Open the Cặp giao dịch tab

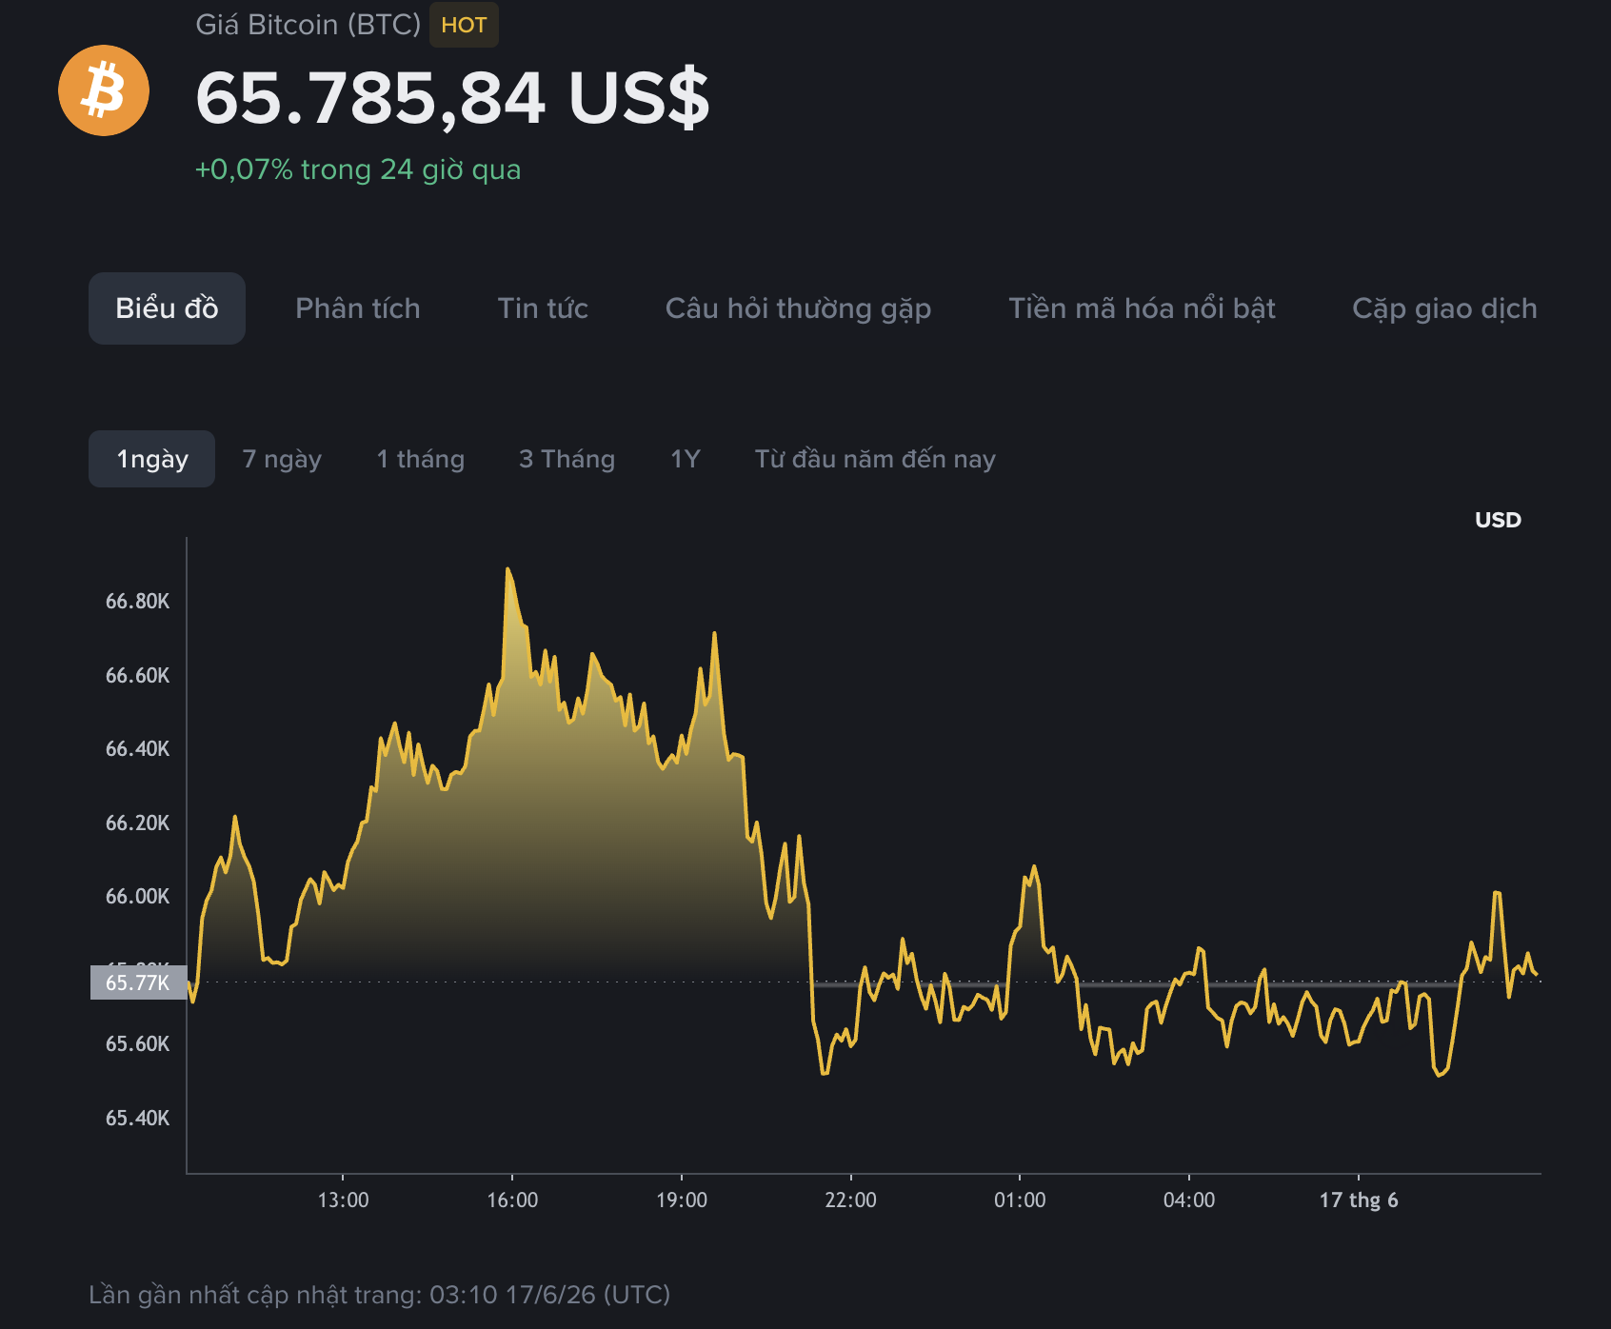(x=1444, y=308)
